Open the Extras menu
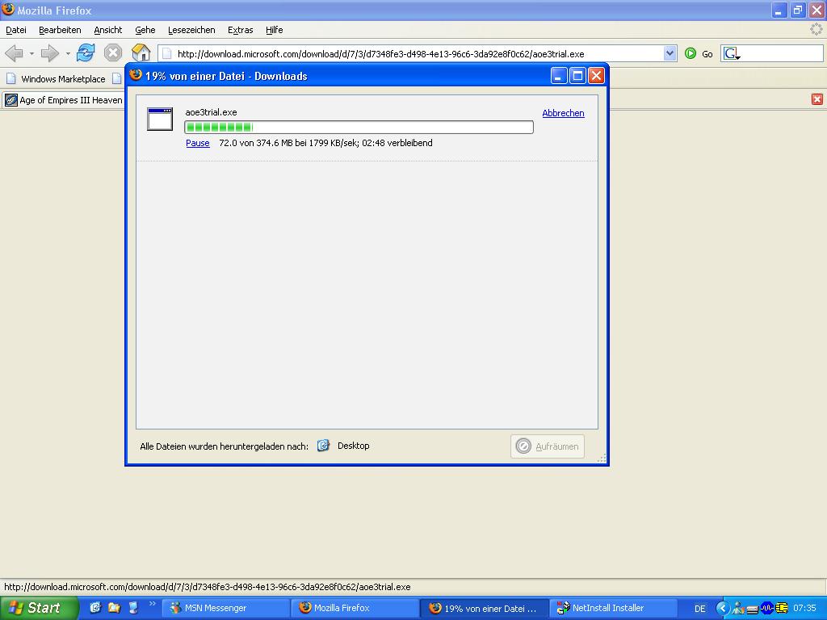This screenshot has width=827, height=620. click(x=240, y=30)
